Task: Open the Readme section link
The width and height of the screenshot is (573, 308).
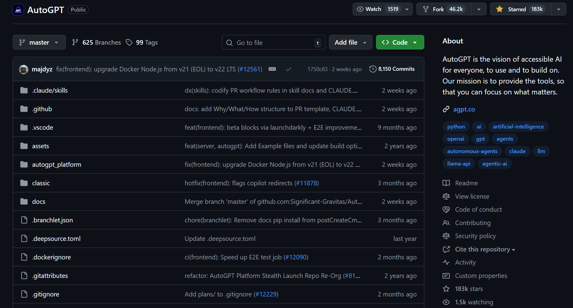Action: 466,183
